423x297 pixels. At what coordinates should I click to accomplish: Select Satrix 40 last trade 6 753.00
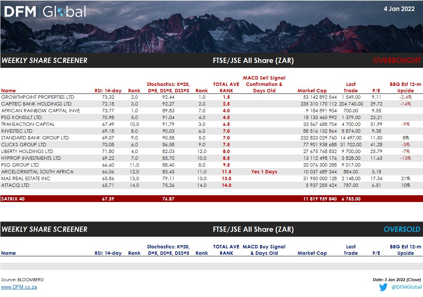click(x=351, y=199)
